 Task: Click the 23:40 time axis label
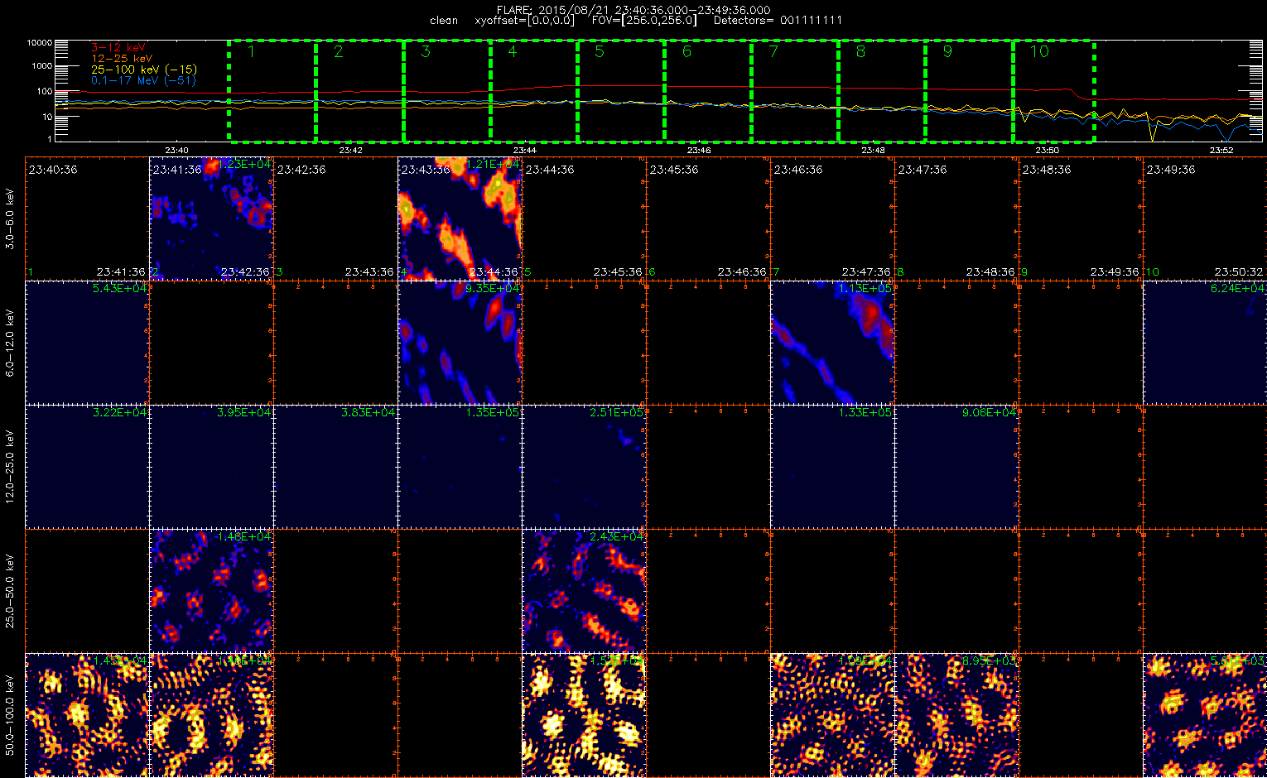point(176,151)
